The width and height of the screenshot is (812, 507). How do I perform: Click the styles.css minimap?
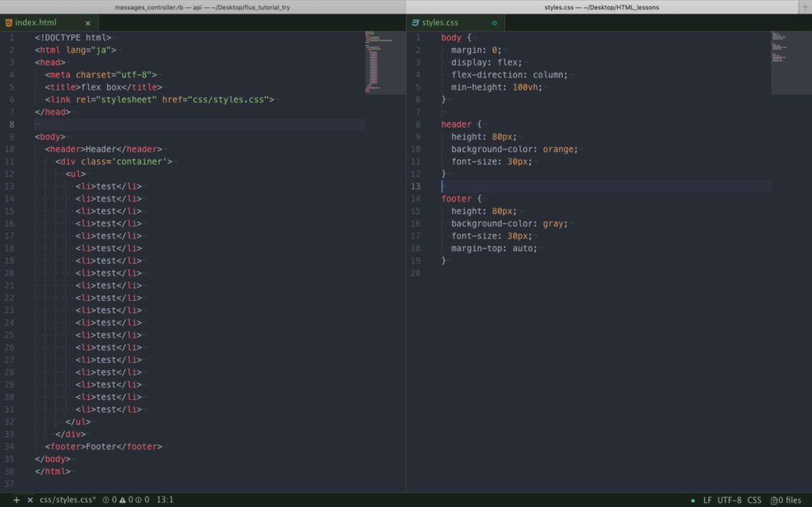pos(791,63)
